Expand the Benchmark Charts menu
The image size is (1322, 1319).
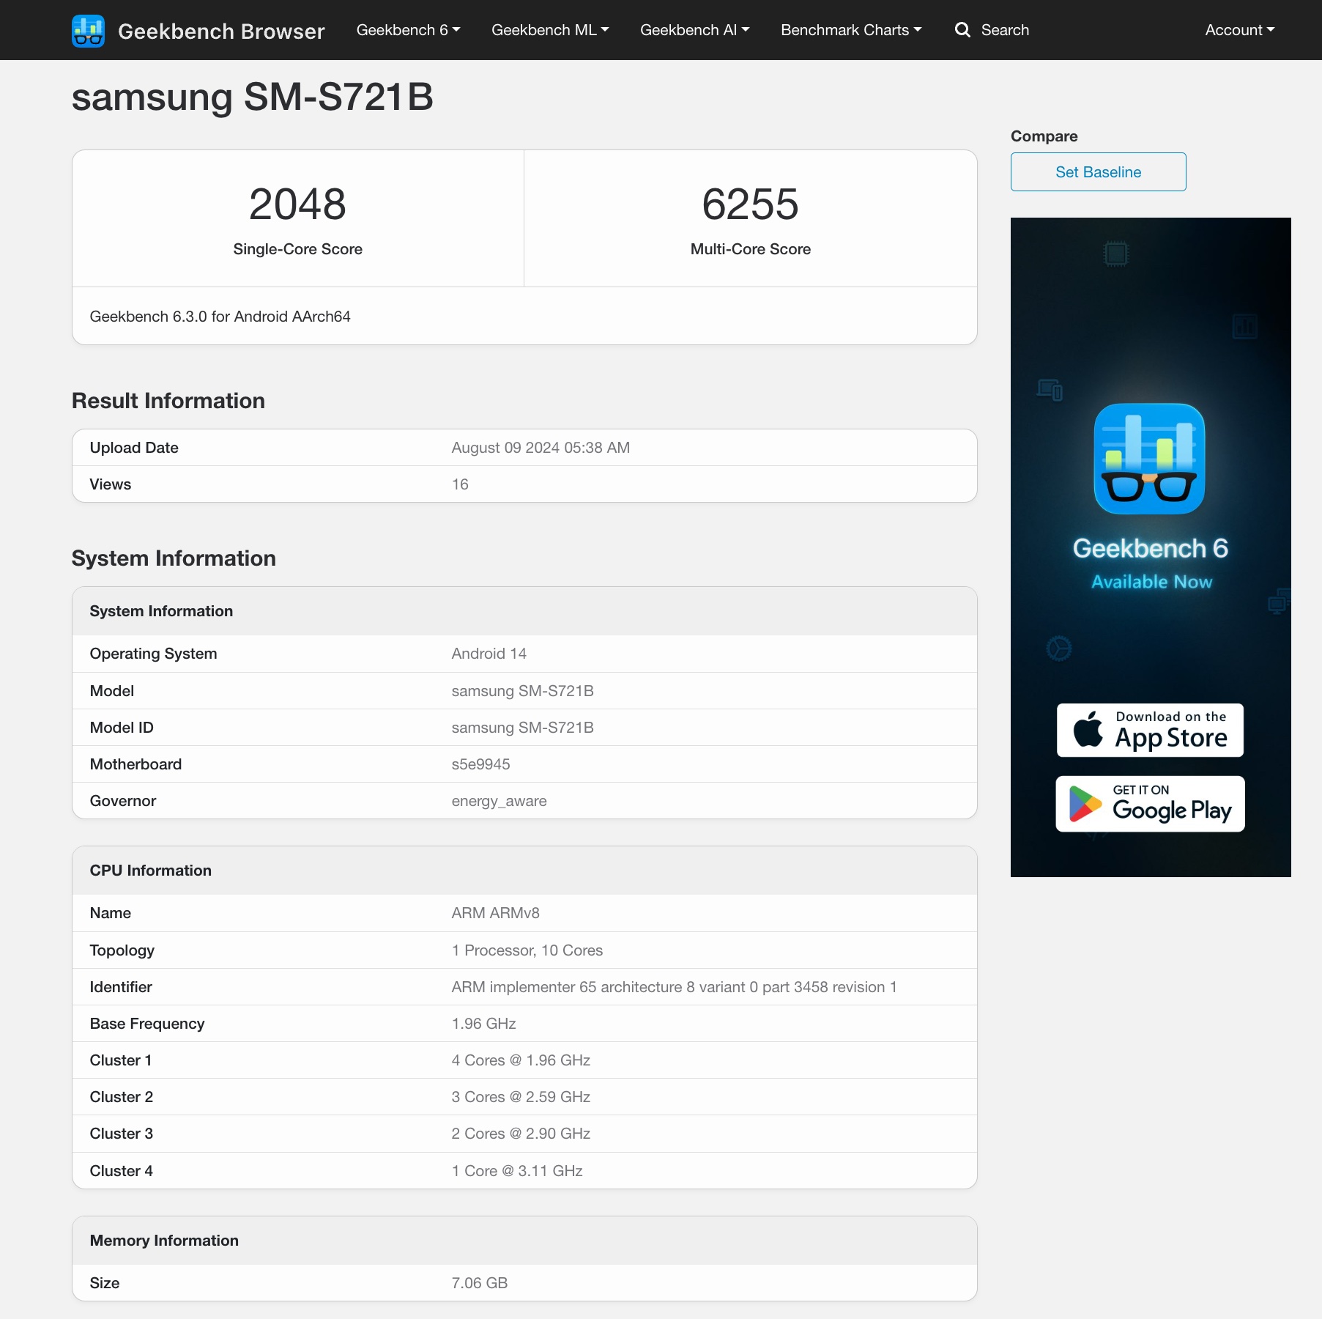click(851, 30)
